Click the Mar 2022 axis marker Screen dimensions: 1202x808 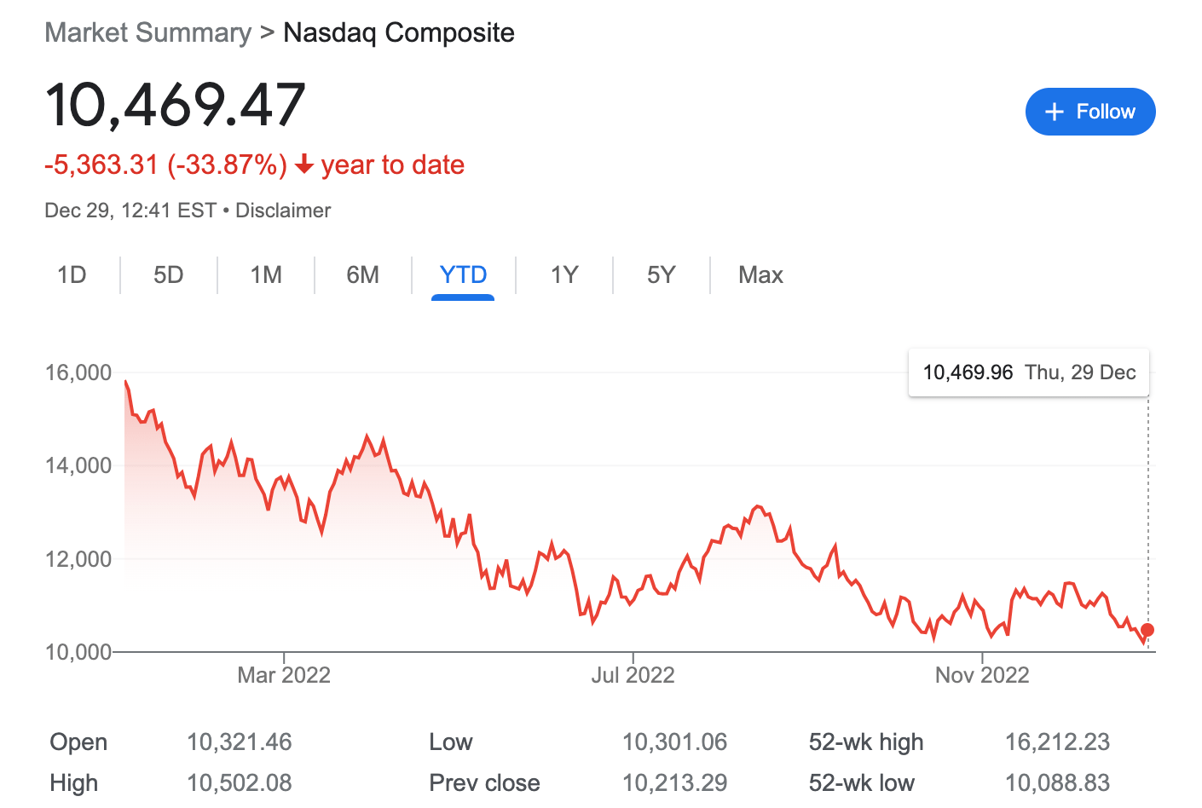(x=283, y=675)
